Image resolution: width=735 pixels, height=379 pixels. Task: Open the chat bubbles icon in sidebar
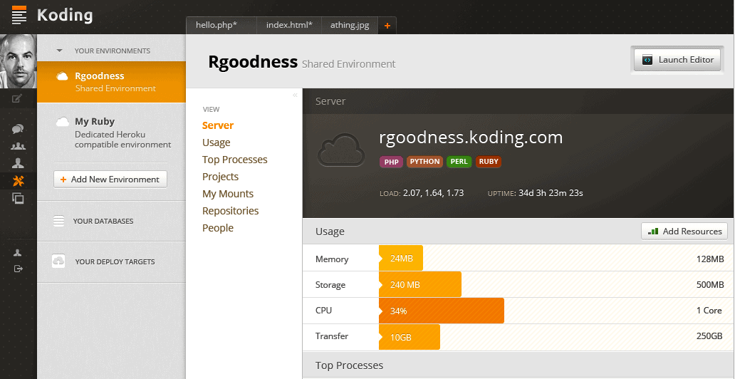(x=18, y=129)
